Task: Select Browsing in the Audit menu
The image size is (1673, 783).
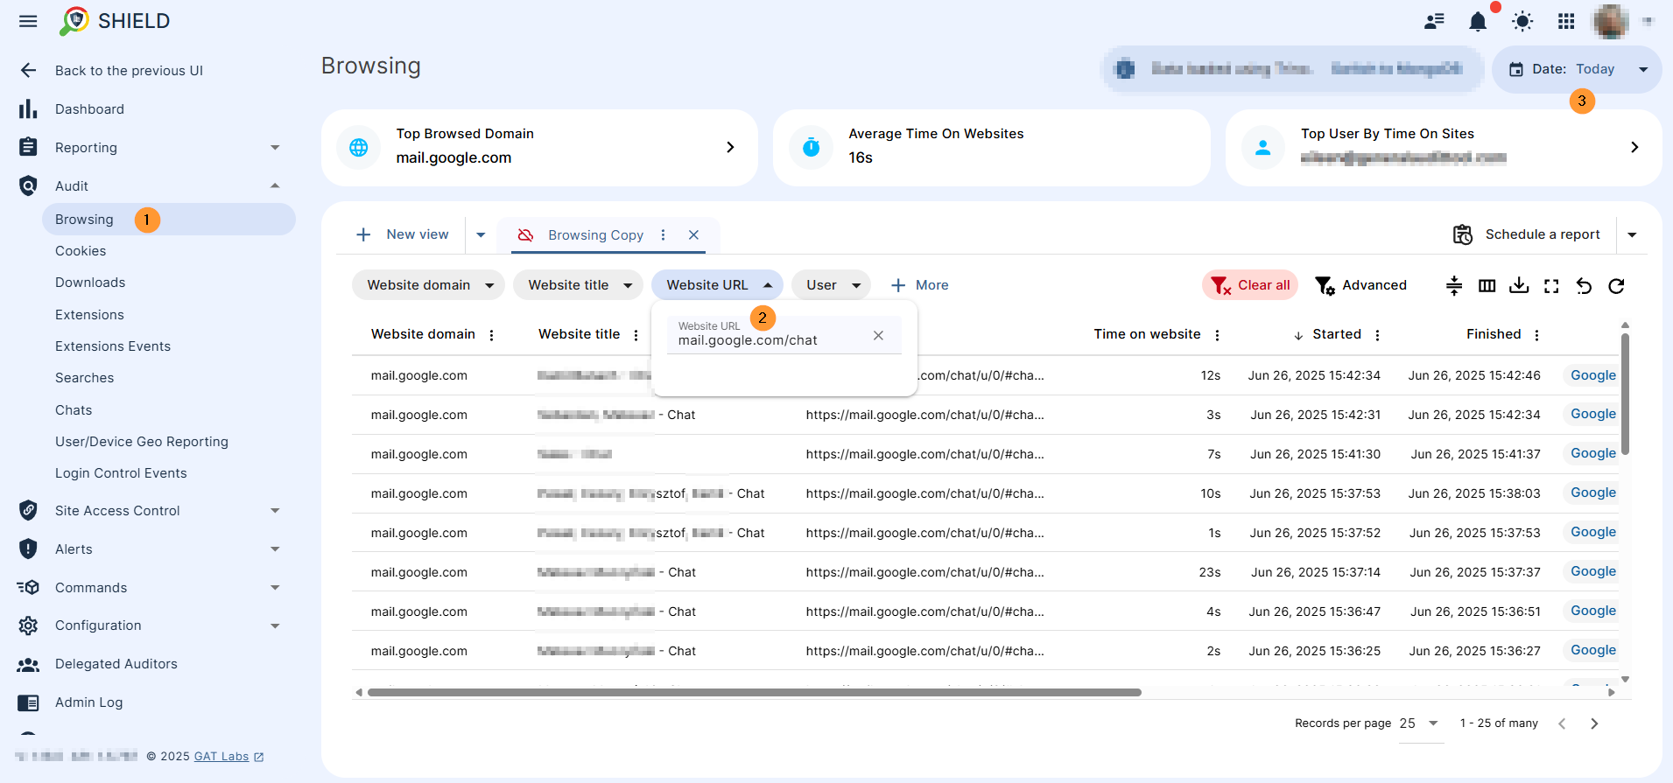Action: 168,220
